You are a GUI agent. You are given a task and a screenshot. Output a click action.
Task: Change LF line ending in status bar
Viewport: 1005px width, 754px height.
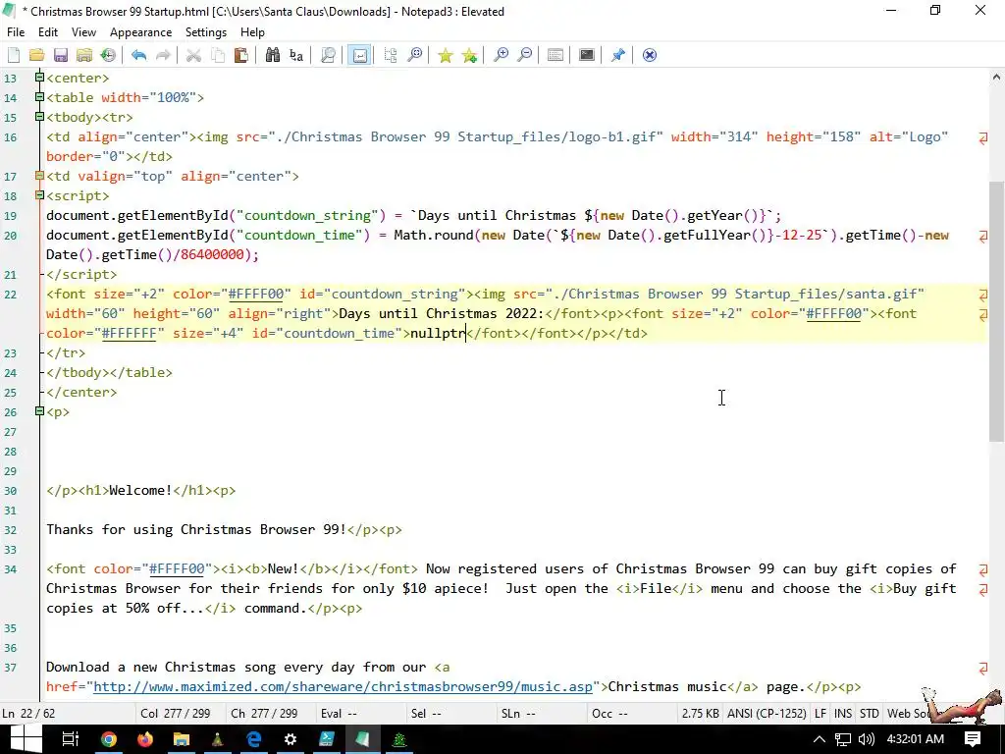[820, 714]
